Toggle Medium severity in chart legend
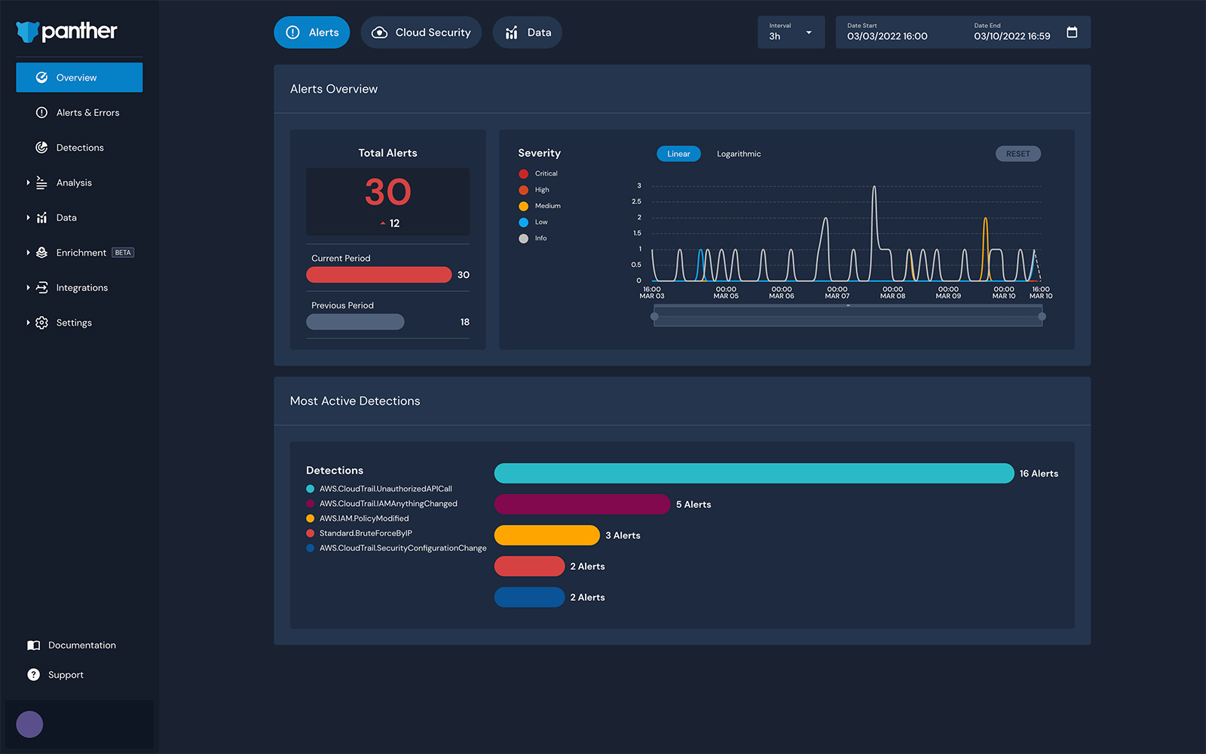The width and height of the screenshot is (1206, 754). point(523,206)
